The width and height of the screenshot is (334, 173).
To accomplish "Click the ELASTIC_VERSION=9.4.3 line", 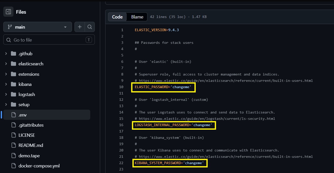I will (157, 30).
